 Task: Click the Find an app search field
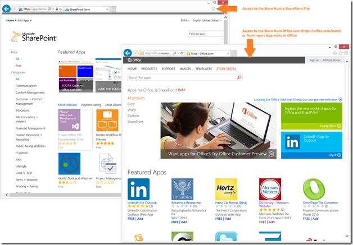click(x=206, y=34)
